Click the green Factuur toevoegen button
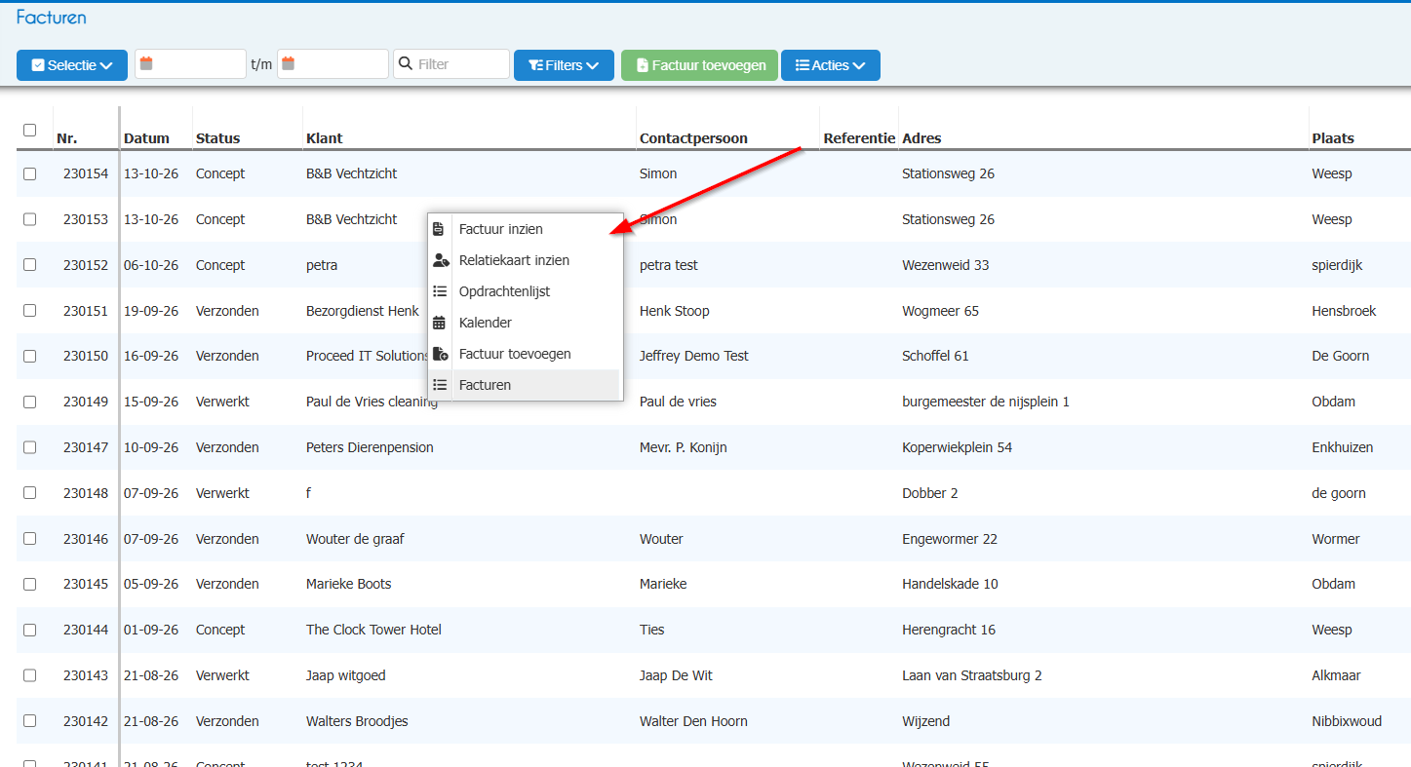 click(699, 65)
